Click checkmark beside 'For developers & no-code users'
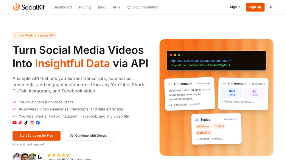The height and width of the screenshot is (160, 286). click(x=15, y=102)
